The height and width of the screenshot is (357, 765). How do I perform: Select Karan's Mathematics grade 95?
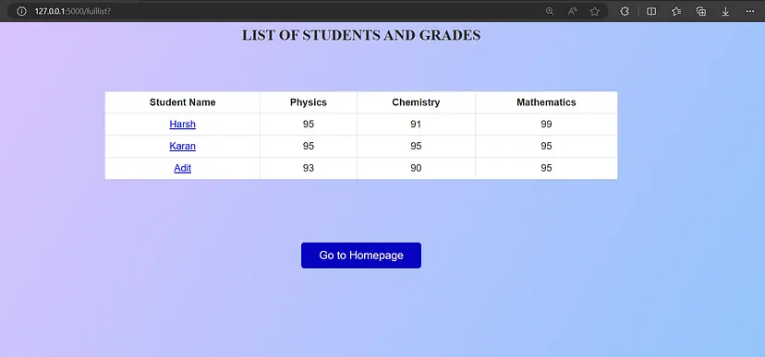pos(546,146)
